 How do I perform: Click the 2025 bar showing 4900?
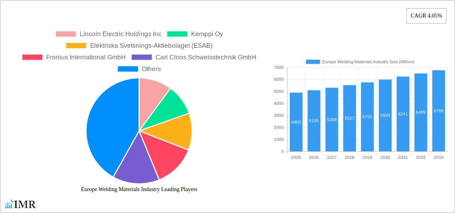pyautogui.click(x=296, y=122)
